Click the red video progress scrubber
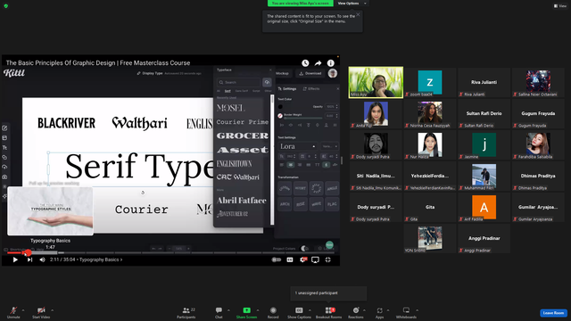The width and height of the screenshot is (571, 321). tap(28, 252)
